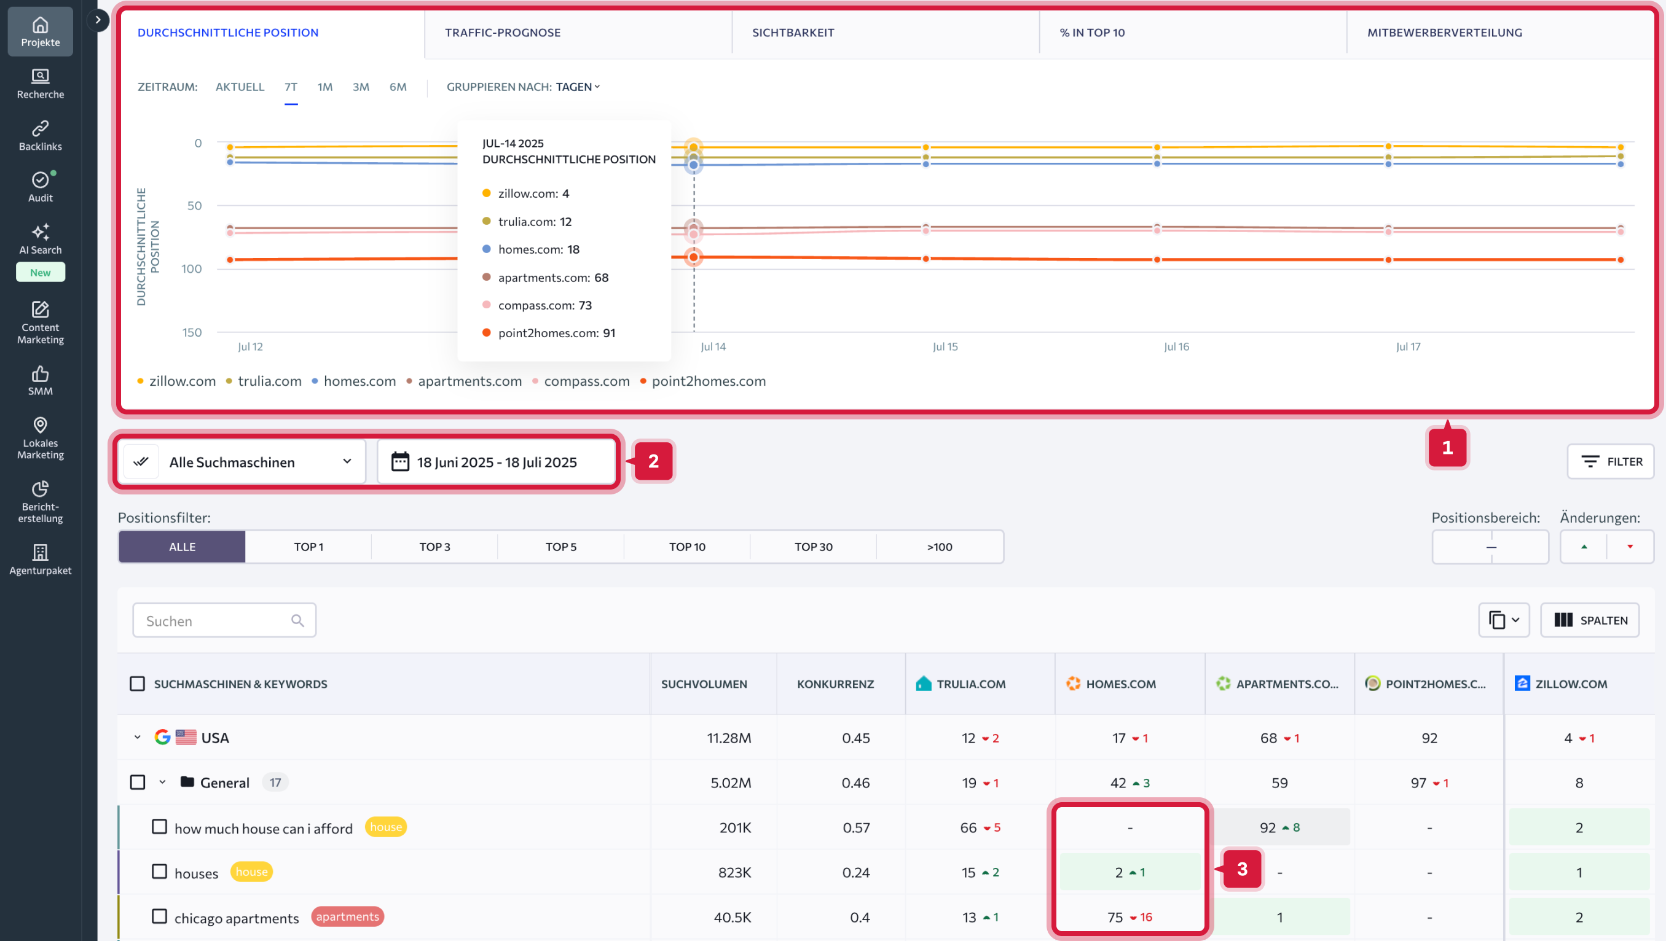Viewport: 1666px width, 941px height.
Task: Open Projekte in the sidebar
Action: click(40, 32)
